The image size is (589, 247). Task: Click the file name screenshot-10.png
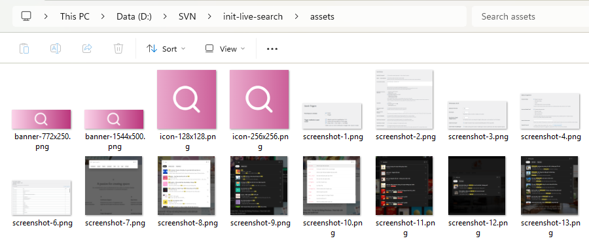tap(332, 228)
